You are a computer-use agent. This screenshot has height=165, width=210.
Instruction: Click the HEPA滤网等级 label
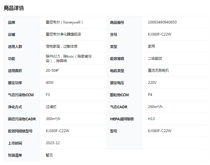122,119
